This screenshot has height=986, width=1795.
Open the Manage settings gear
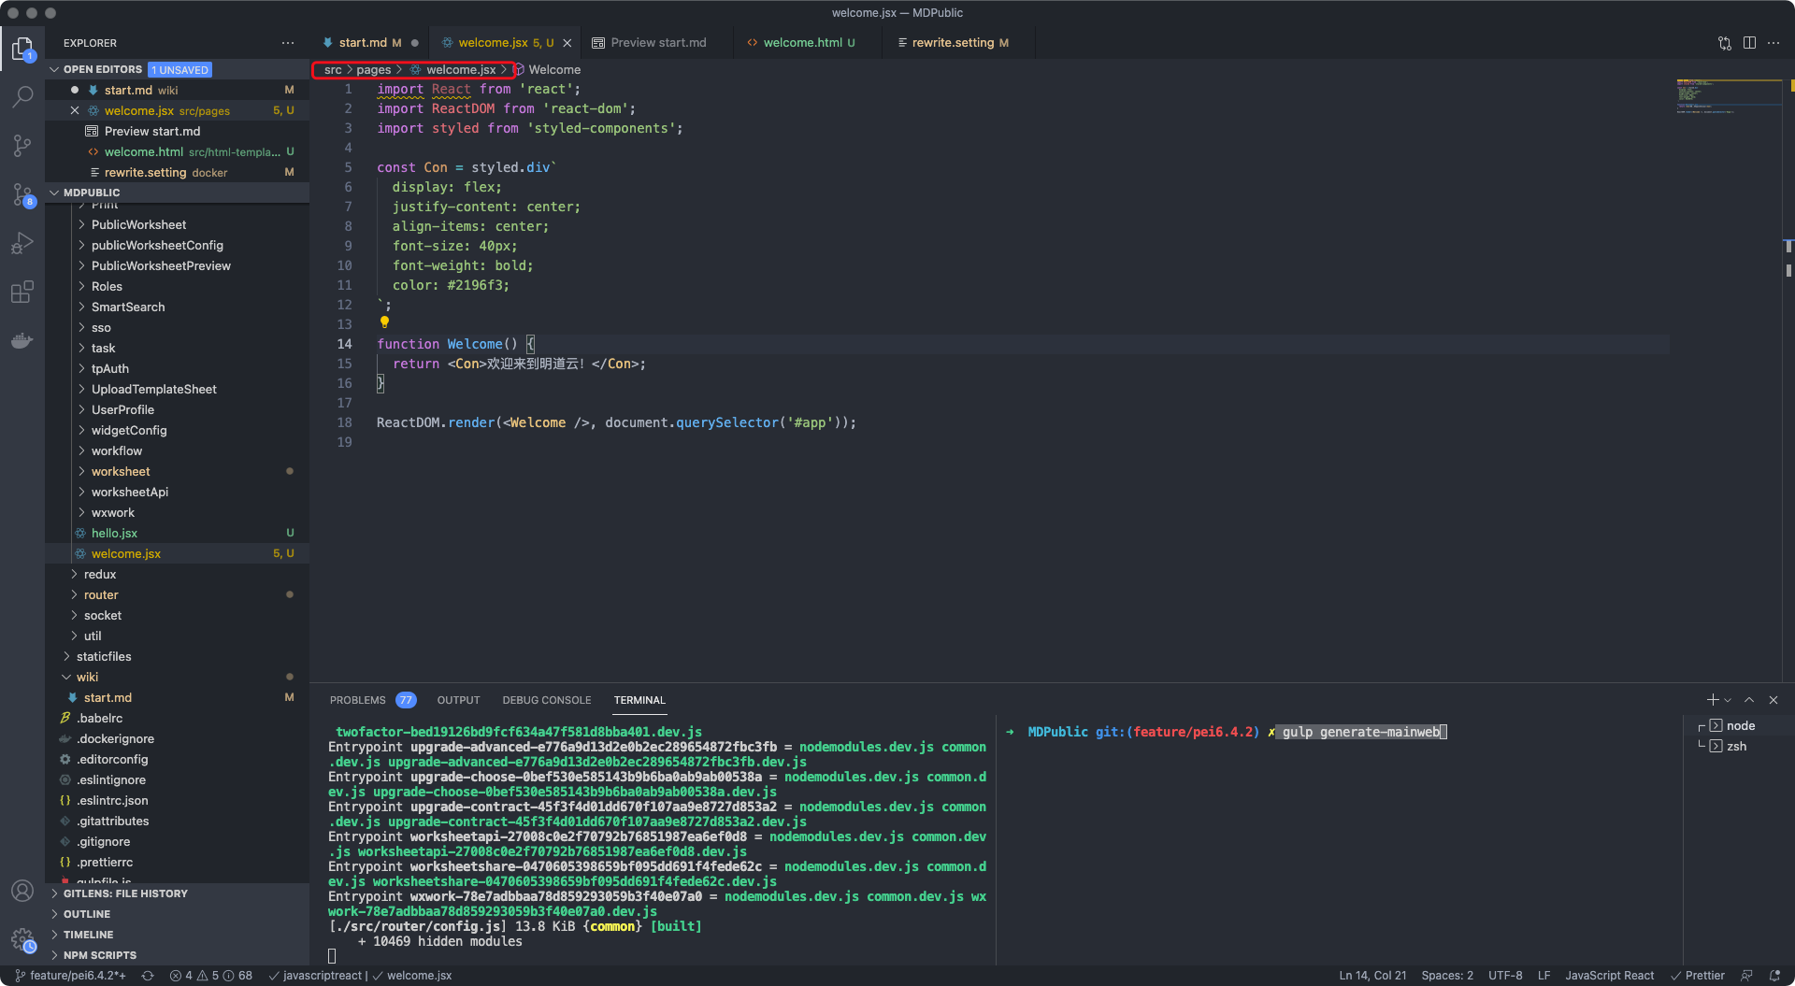tap(22, 939)
